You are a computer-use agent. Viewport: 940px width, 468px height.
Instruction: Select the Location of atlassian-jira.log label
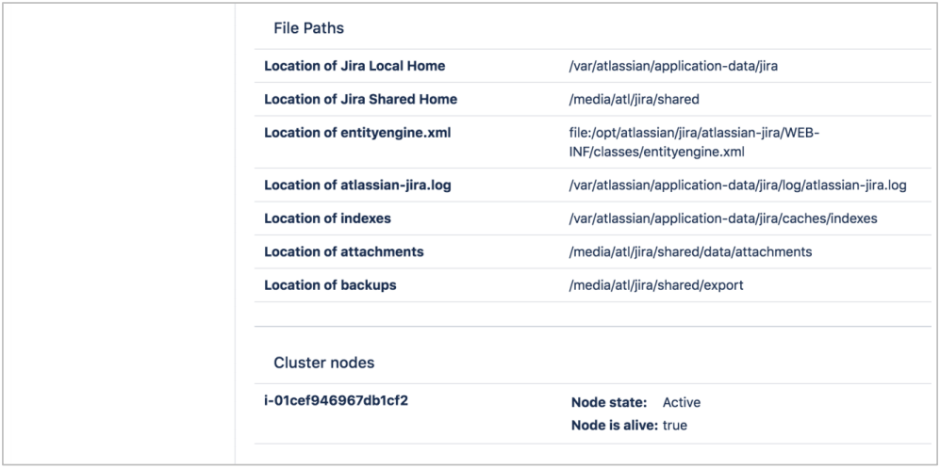(357, 186)
